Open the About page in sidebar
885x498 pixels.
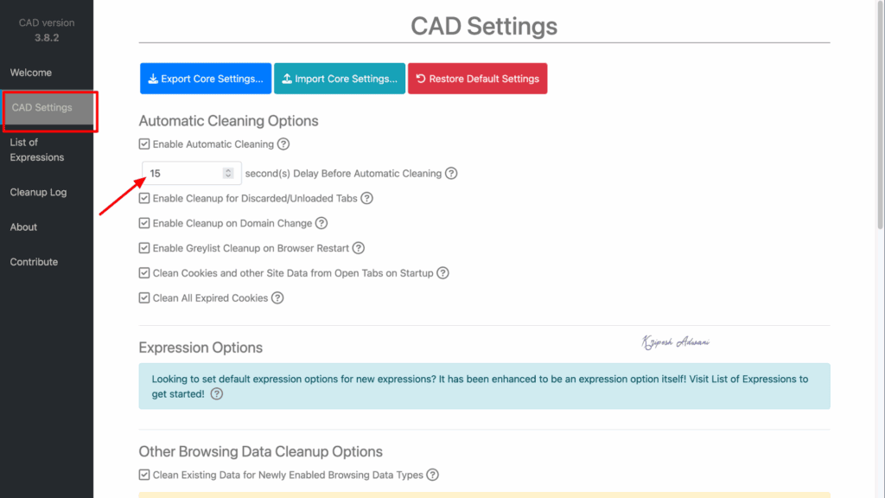tap(24, 227)
